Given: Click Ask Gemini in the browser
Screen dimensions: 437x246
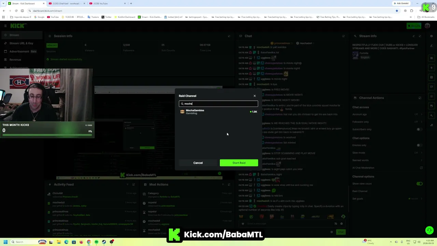Looking at the screenshot, I should coord(401,3).
